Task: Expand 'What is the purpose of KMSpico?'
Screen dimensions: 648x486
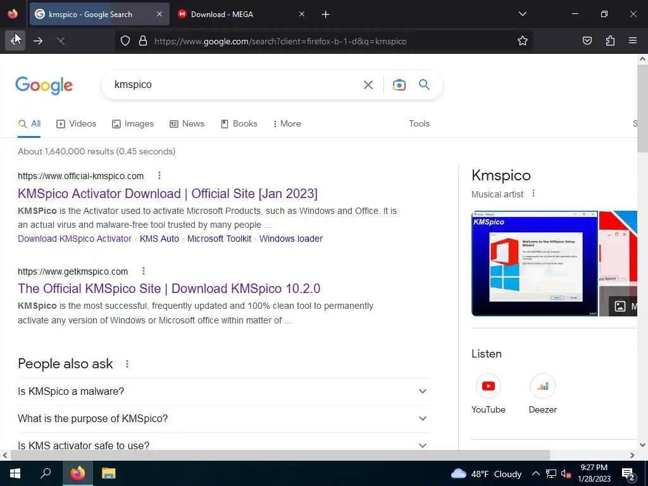Action: tap(223, 418)
